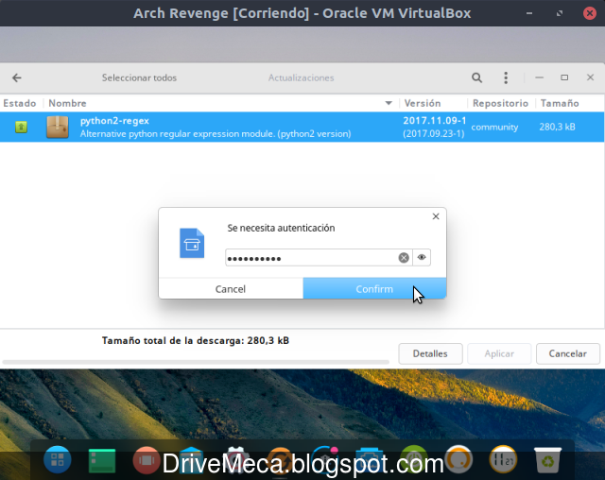Close the authentication dialog

(436, 216)
